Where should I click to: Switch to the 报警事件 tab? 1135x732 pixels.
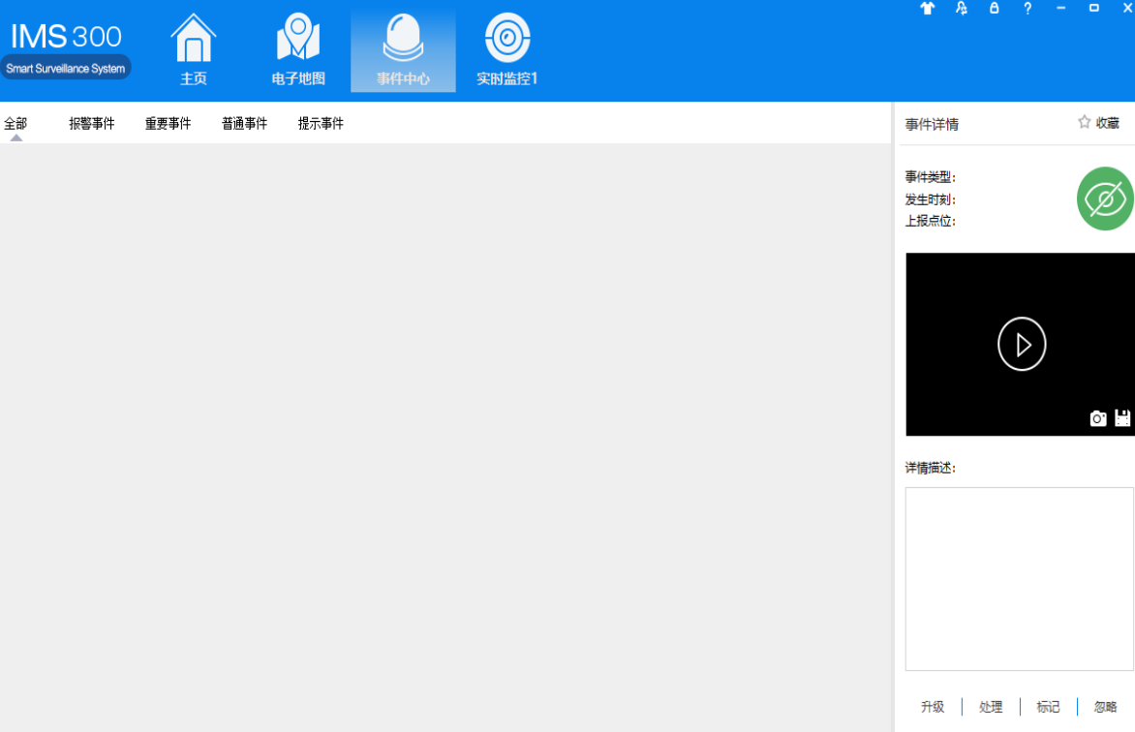pyautogui.click(x=92, y=123)
